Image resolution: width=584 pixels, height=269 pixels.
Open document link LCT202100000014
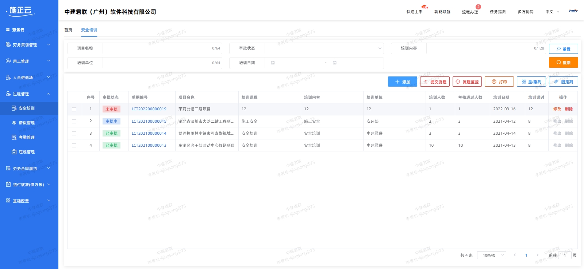pyautogui.click(x=149, y=133)
